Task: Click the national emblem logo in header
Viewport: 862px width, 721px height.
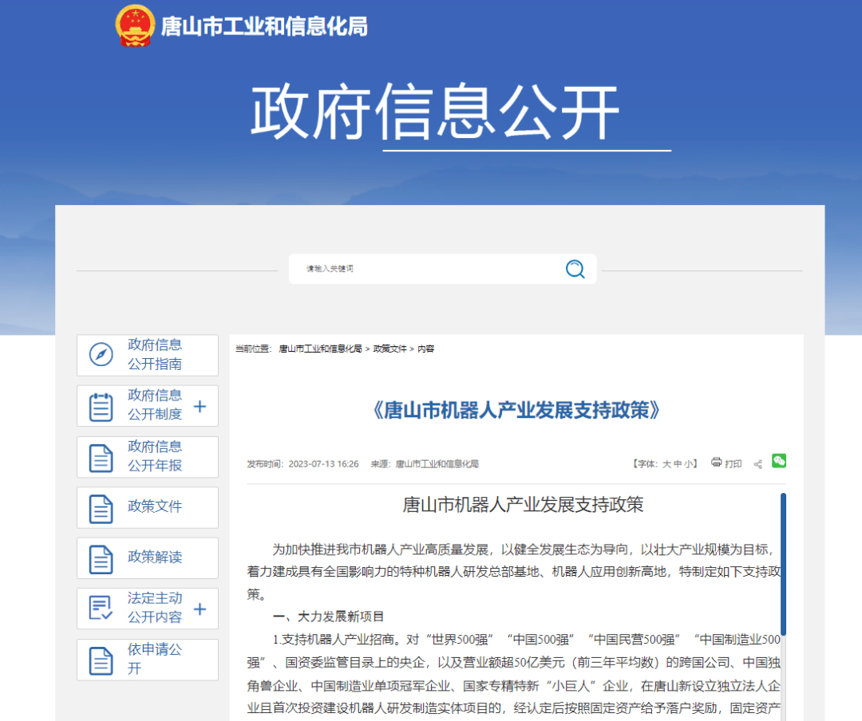Action: (134, 24)
